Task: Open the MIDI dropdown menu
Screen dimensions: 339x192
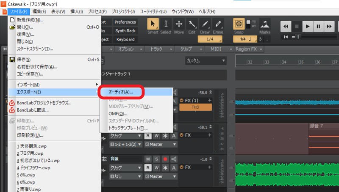Action: (218, 49)
